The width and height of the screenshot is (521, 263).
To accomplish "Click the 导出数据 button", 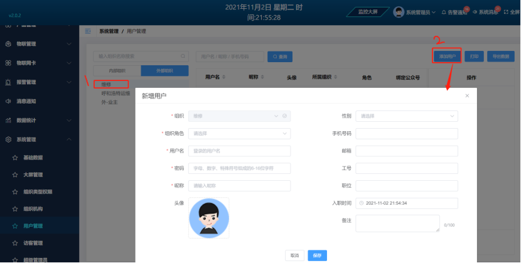I will (x=501, y=56).
